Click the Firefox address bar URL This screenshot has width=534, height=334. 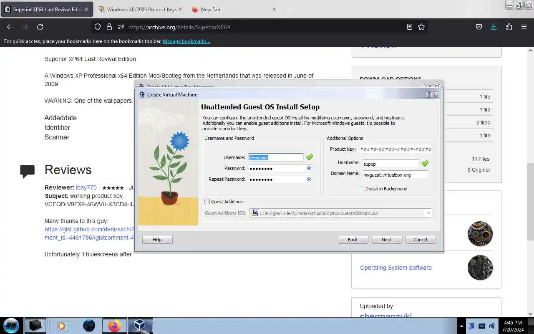point(179,27)
